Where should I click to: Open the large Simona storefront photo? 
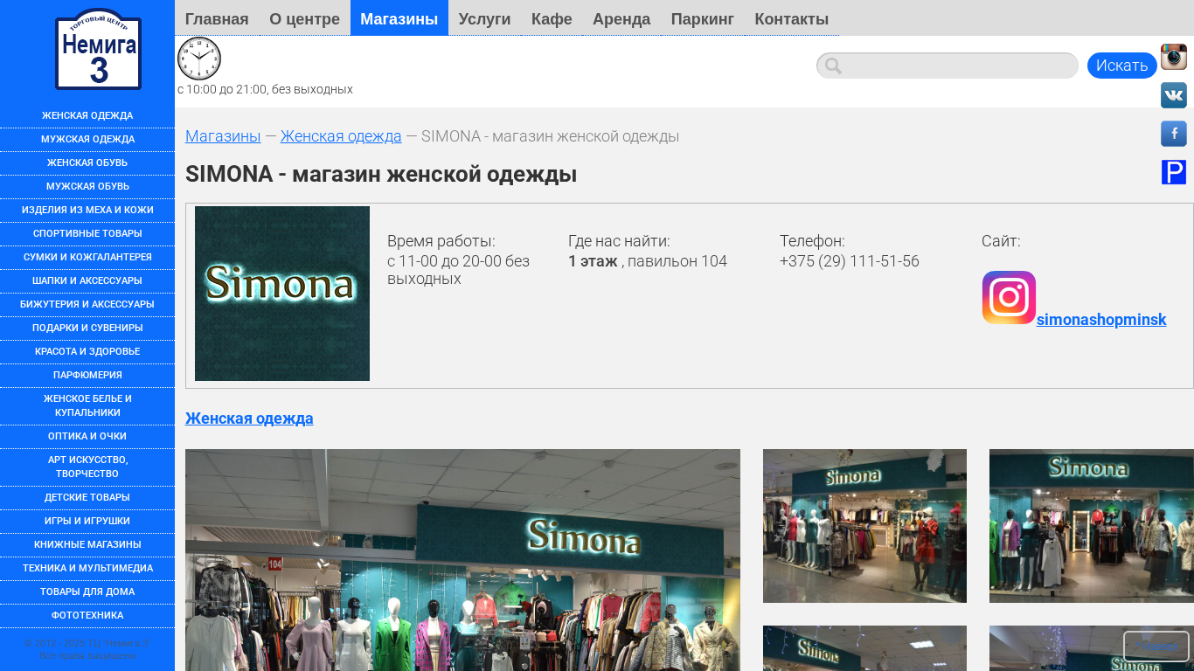(x=462, y=560)
